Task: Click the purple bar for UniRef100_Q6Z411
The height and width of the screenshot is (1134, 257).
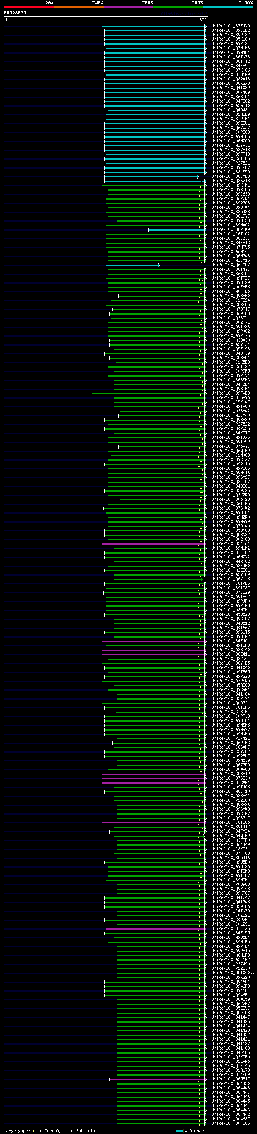Action: tap(154, 654)
